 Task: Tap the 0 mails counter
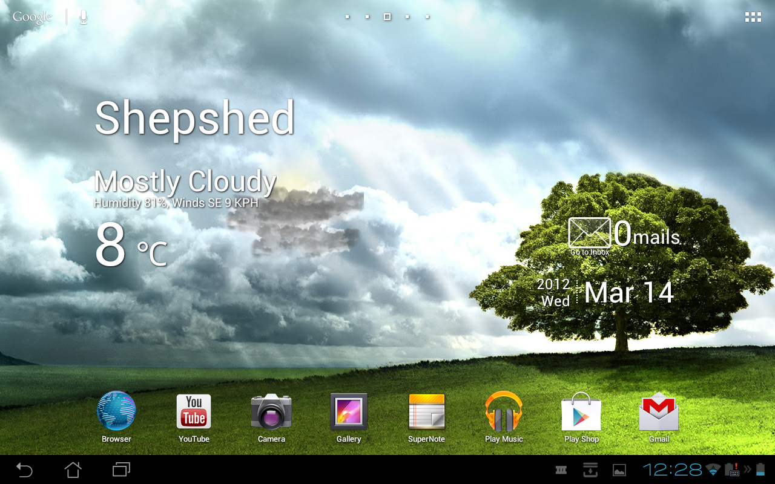(647, 234)
